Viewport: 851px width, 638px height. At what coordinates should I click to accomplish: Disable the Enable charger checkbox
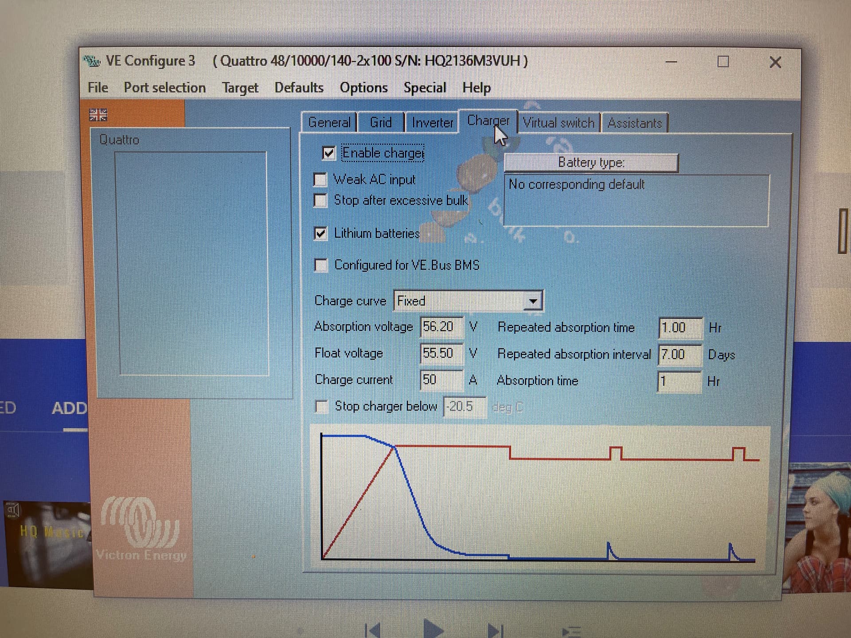[329, 153]
